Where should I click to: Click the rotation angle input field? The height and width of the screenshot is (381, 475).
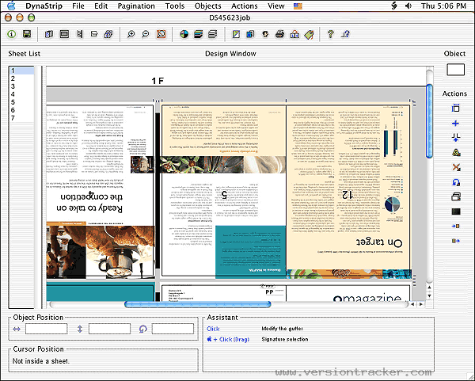point(173,329)
